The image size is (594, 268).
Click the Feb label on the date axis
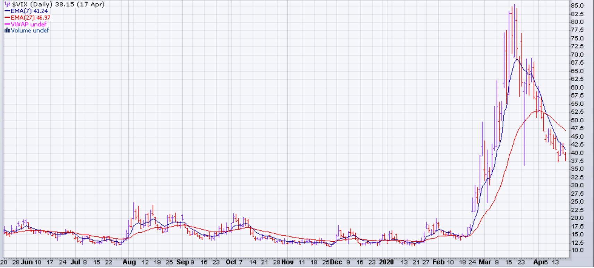438,262
